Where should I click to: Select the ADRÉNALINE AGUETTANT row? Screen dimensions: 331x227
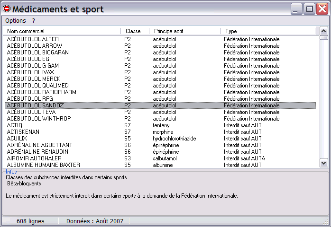point(160,145)
